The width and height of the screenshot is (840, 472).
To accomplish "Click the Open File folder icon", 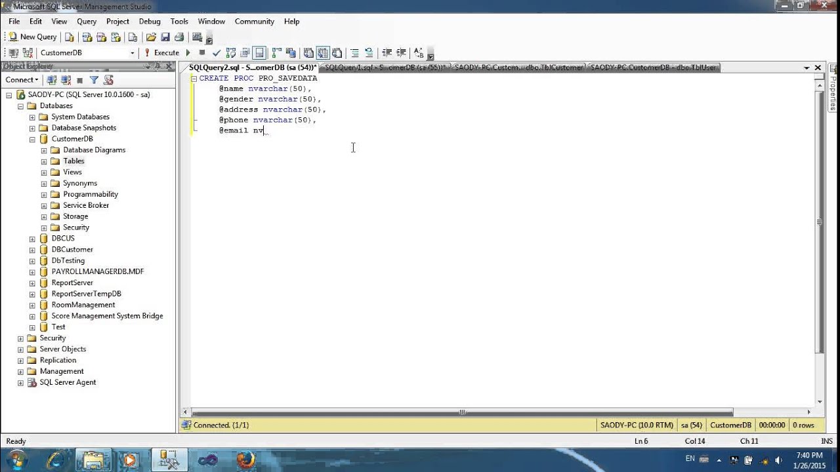I will pos(151,37).
